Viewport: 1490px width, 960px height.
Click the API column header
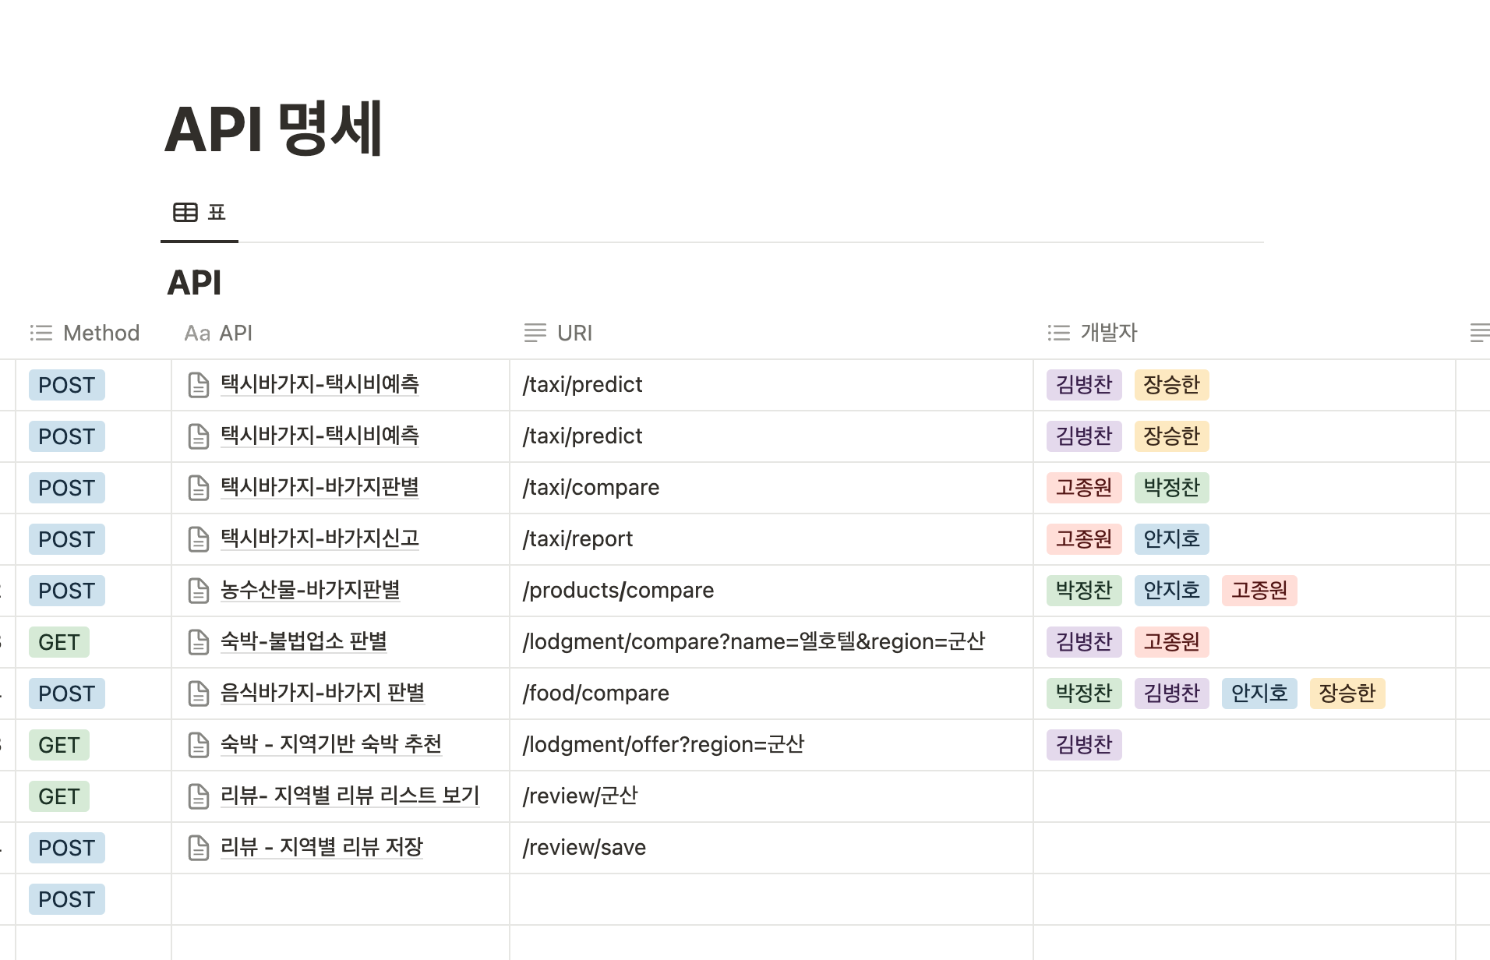click(x=218, y=333)
